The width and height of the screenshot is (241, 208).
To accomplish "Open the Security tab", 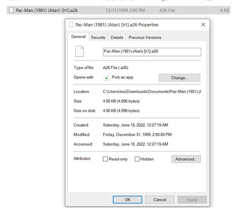I will (x=98, y=38).
